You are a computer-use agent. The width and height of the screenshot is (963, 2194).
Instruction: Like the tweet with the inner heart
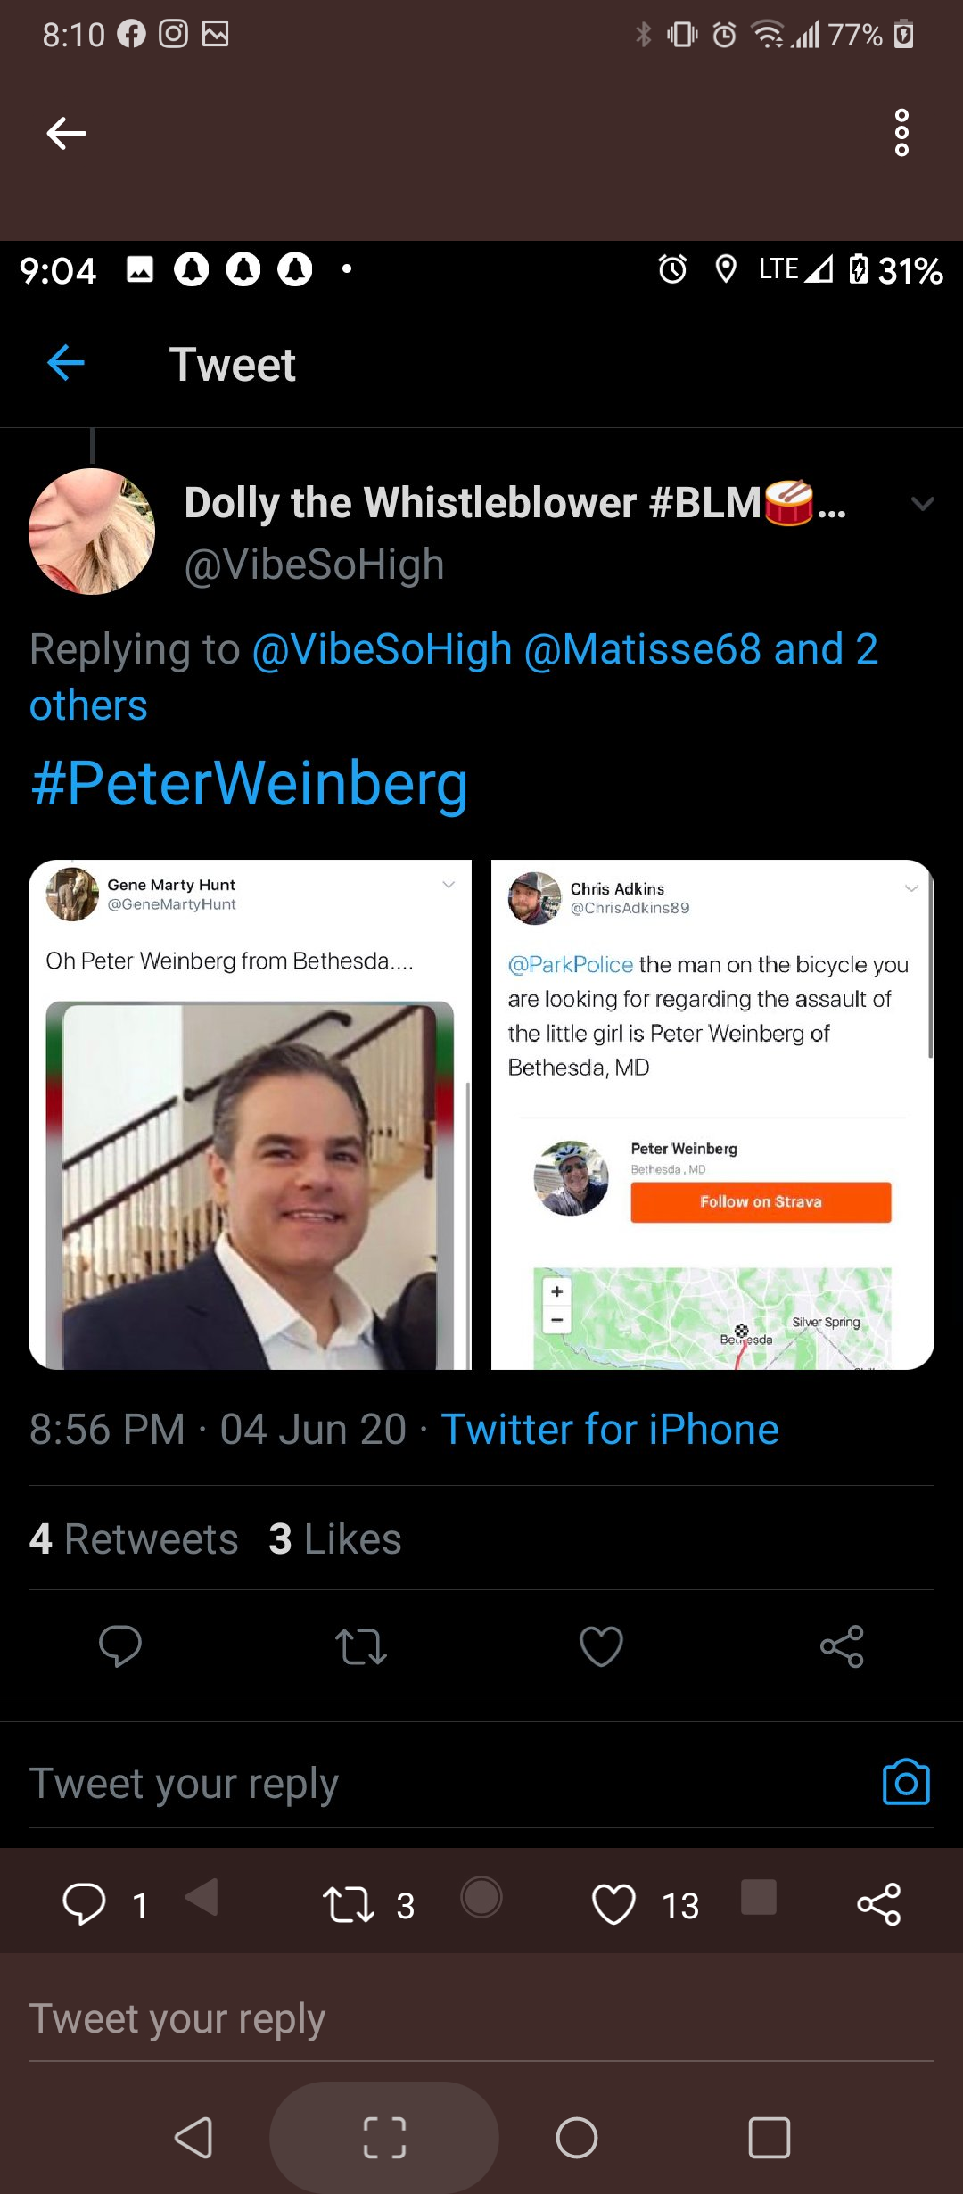click(601, 1646)
